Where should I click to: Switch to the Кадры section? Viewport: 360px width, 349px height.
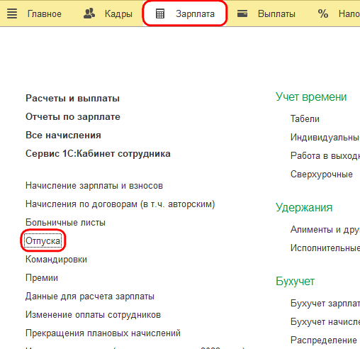[118, 14]
